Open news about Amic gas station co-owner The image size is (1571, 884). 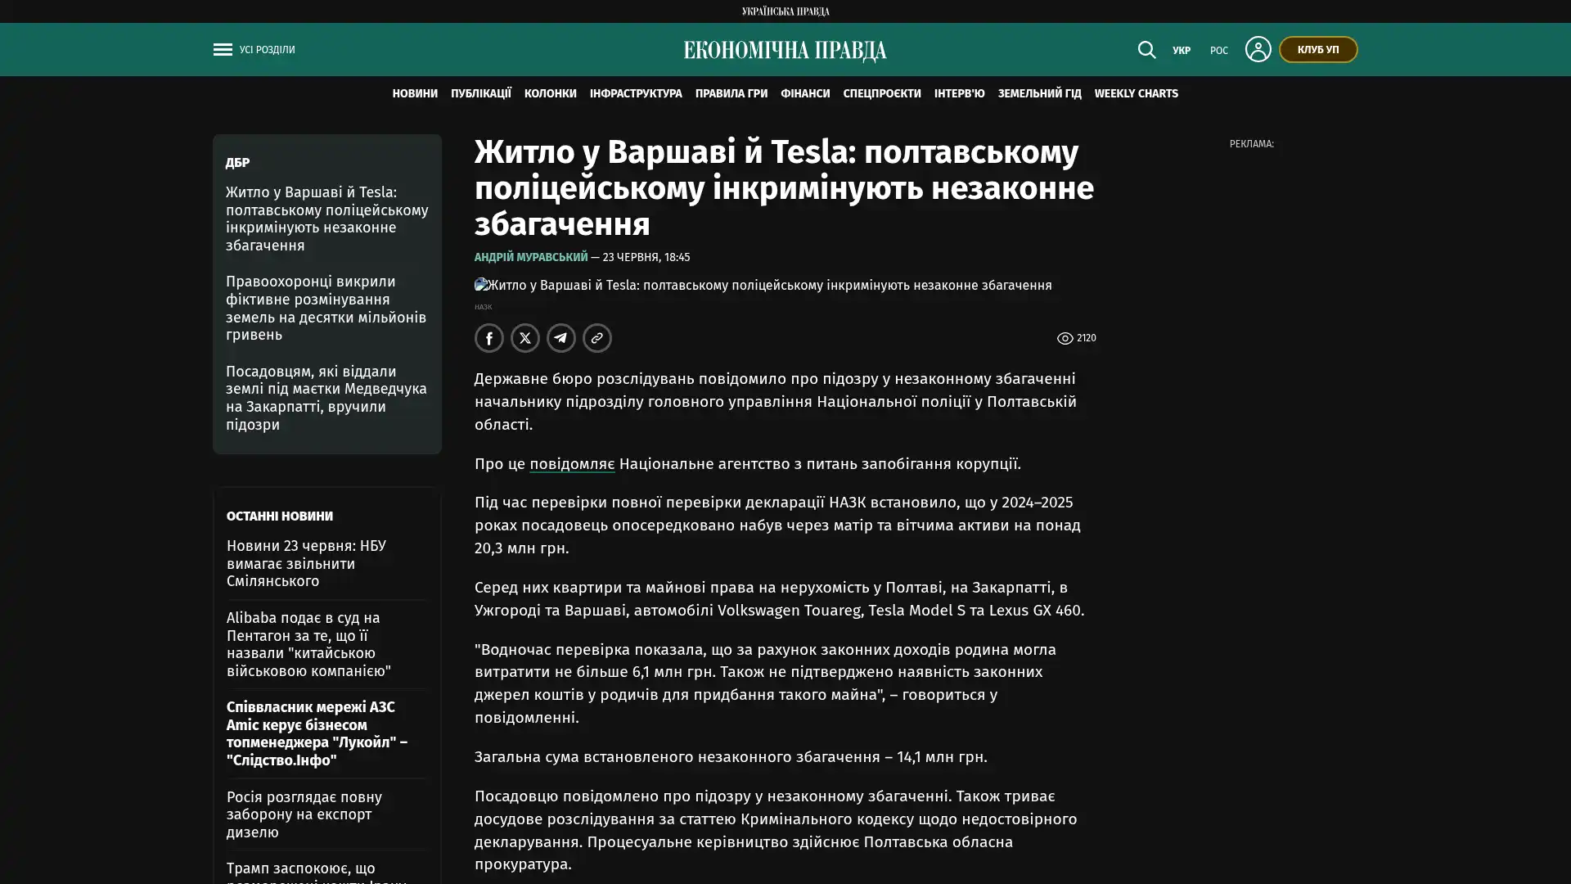pos(317,733)
